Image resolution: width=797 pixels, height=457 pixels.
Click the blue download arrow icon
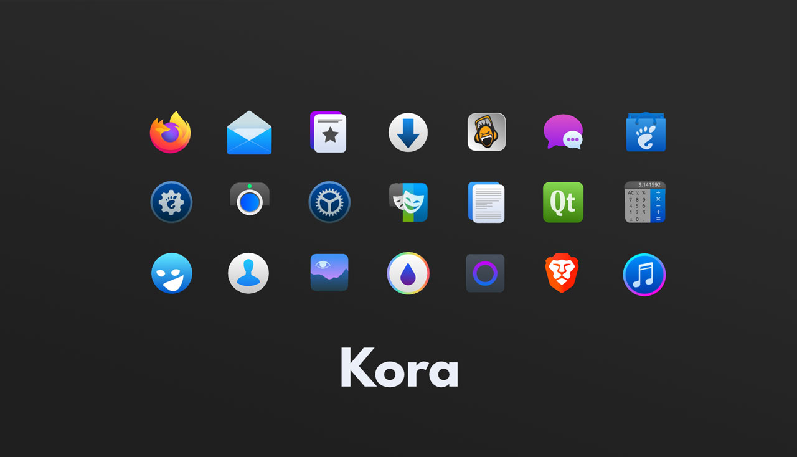[x=408, y=132]
